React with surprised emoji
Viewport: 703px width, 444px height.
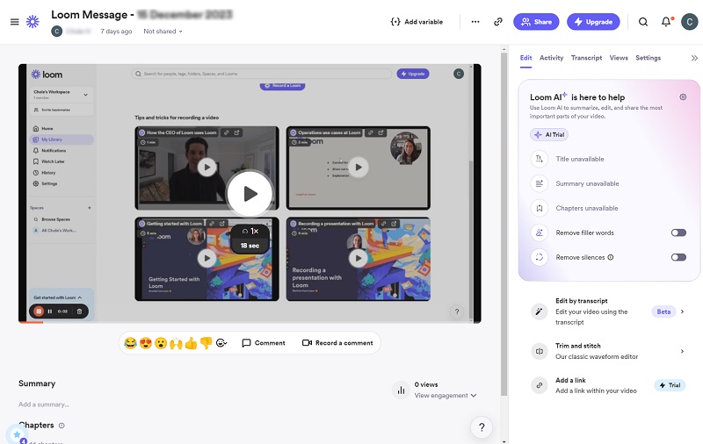click(161, 343)
